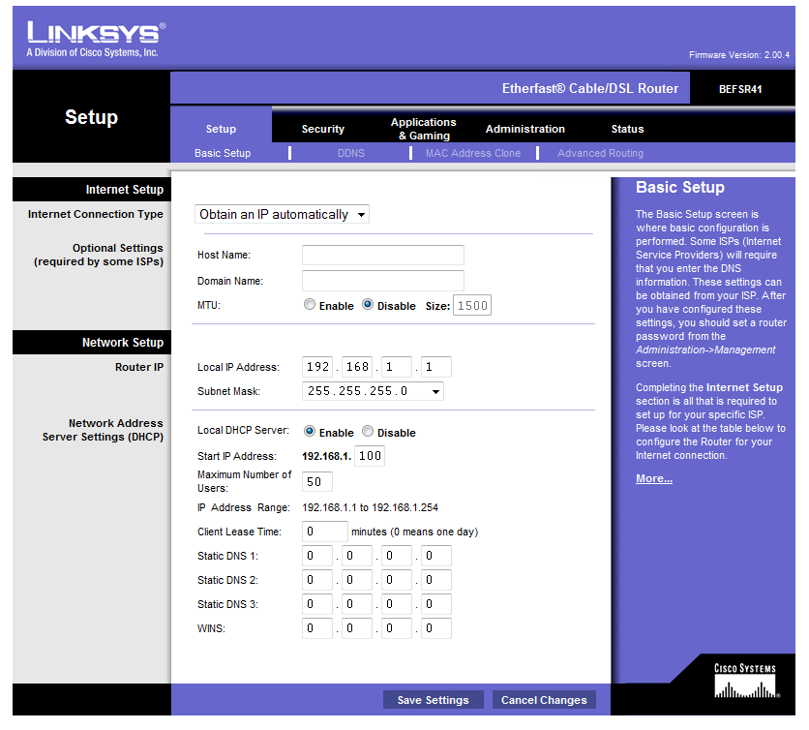809x730 pixels.
Task: Click the 'Network Setup' section header
Action: [123, 343]
